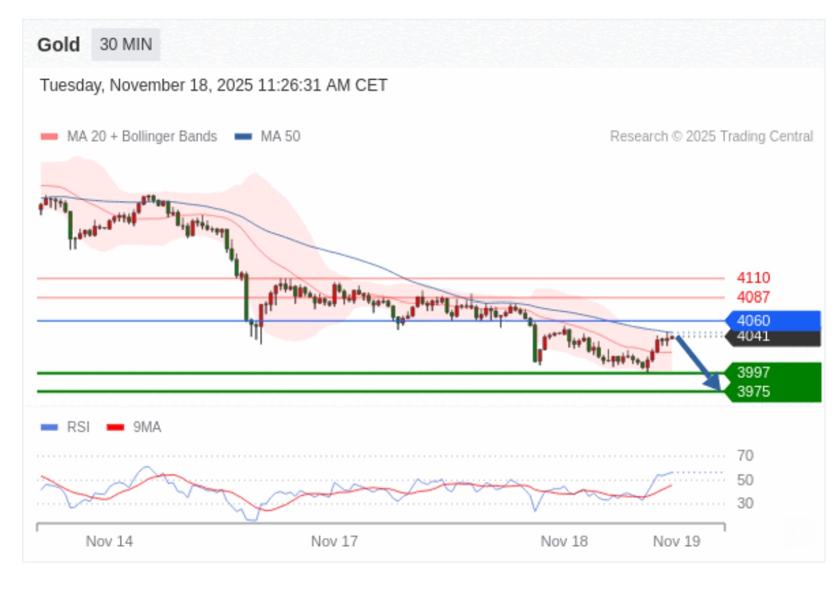Click the pink MA 20 legend color swatch
The image size is (837, 601).
(50, 137)
